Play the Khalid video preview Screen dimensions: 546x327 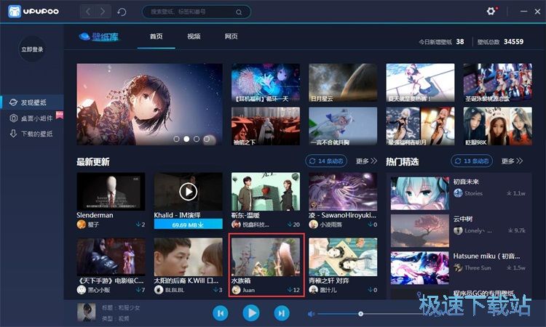point(188,191)
